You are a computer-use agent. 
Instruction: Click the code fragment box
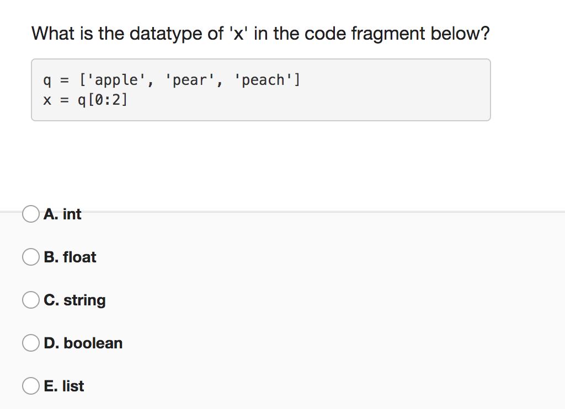click(x=260, y=89)
